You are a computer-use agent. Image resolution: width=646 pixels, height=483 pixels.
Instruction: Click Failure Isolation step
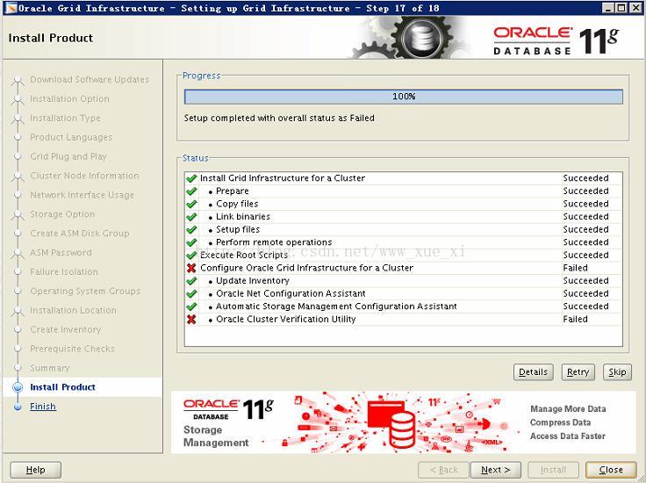64,272
